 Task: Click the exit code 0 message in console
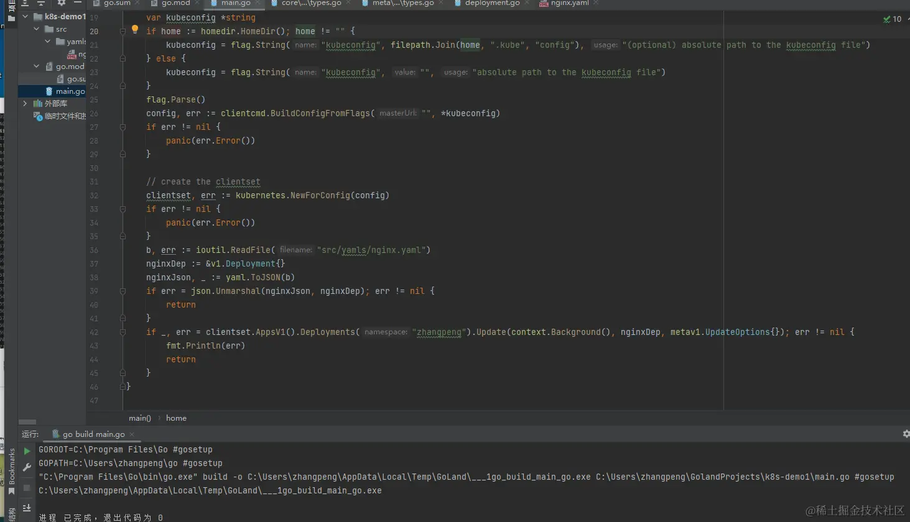click(x=101, y=518)
